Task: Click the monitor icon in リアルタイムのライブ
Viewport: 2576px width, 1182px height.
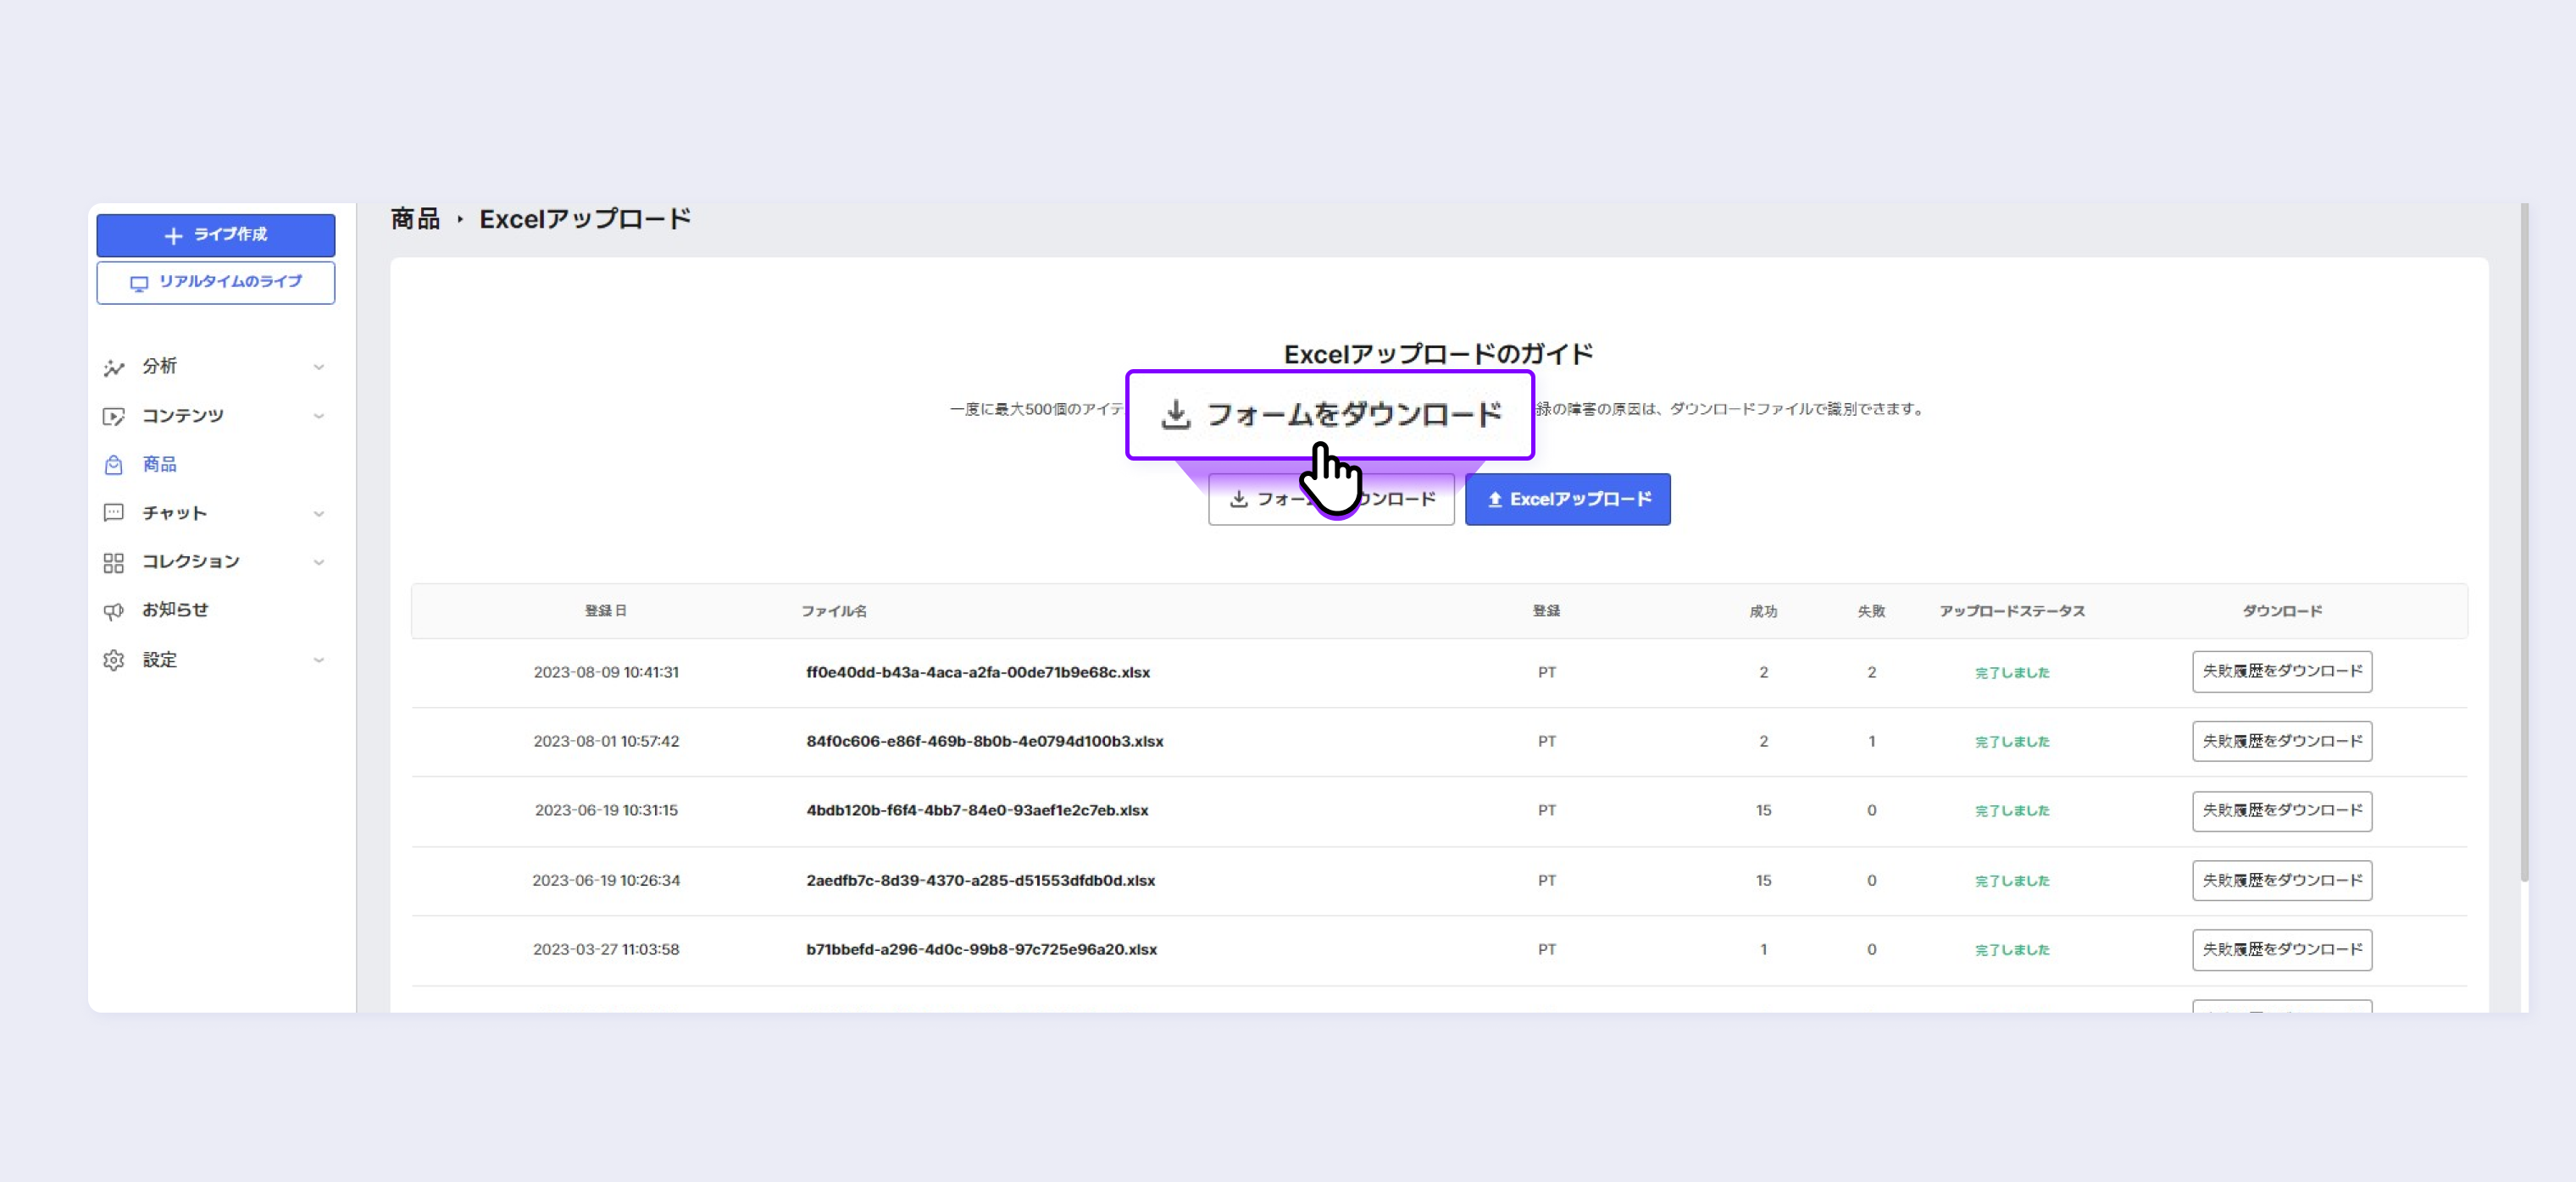Action: [139, 284]
